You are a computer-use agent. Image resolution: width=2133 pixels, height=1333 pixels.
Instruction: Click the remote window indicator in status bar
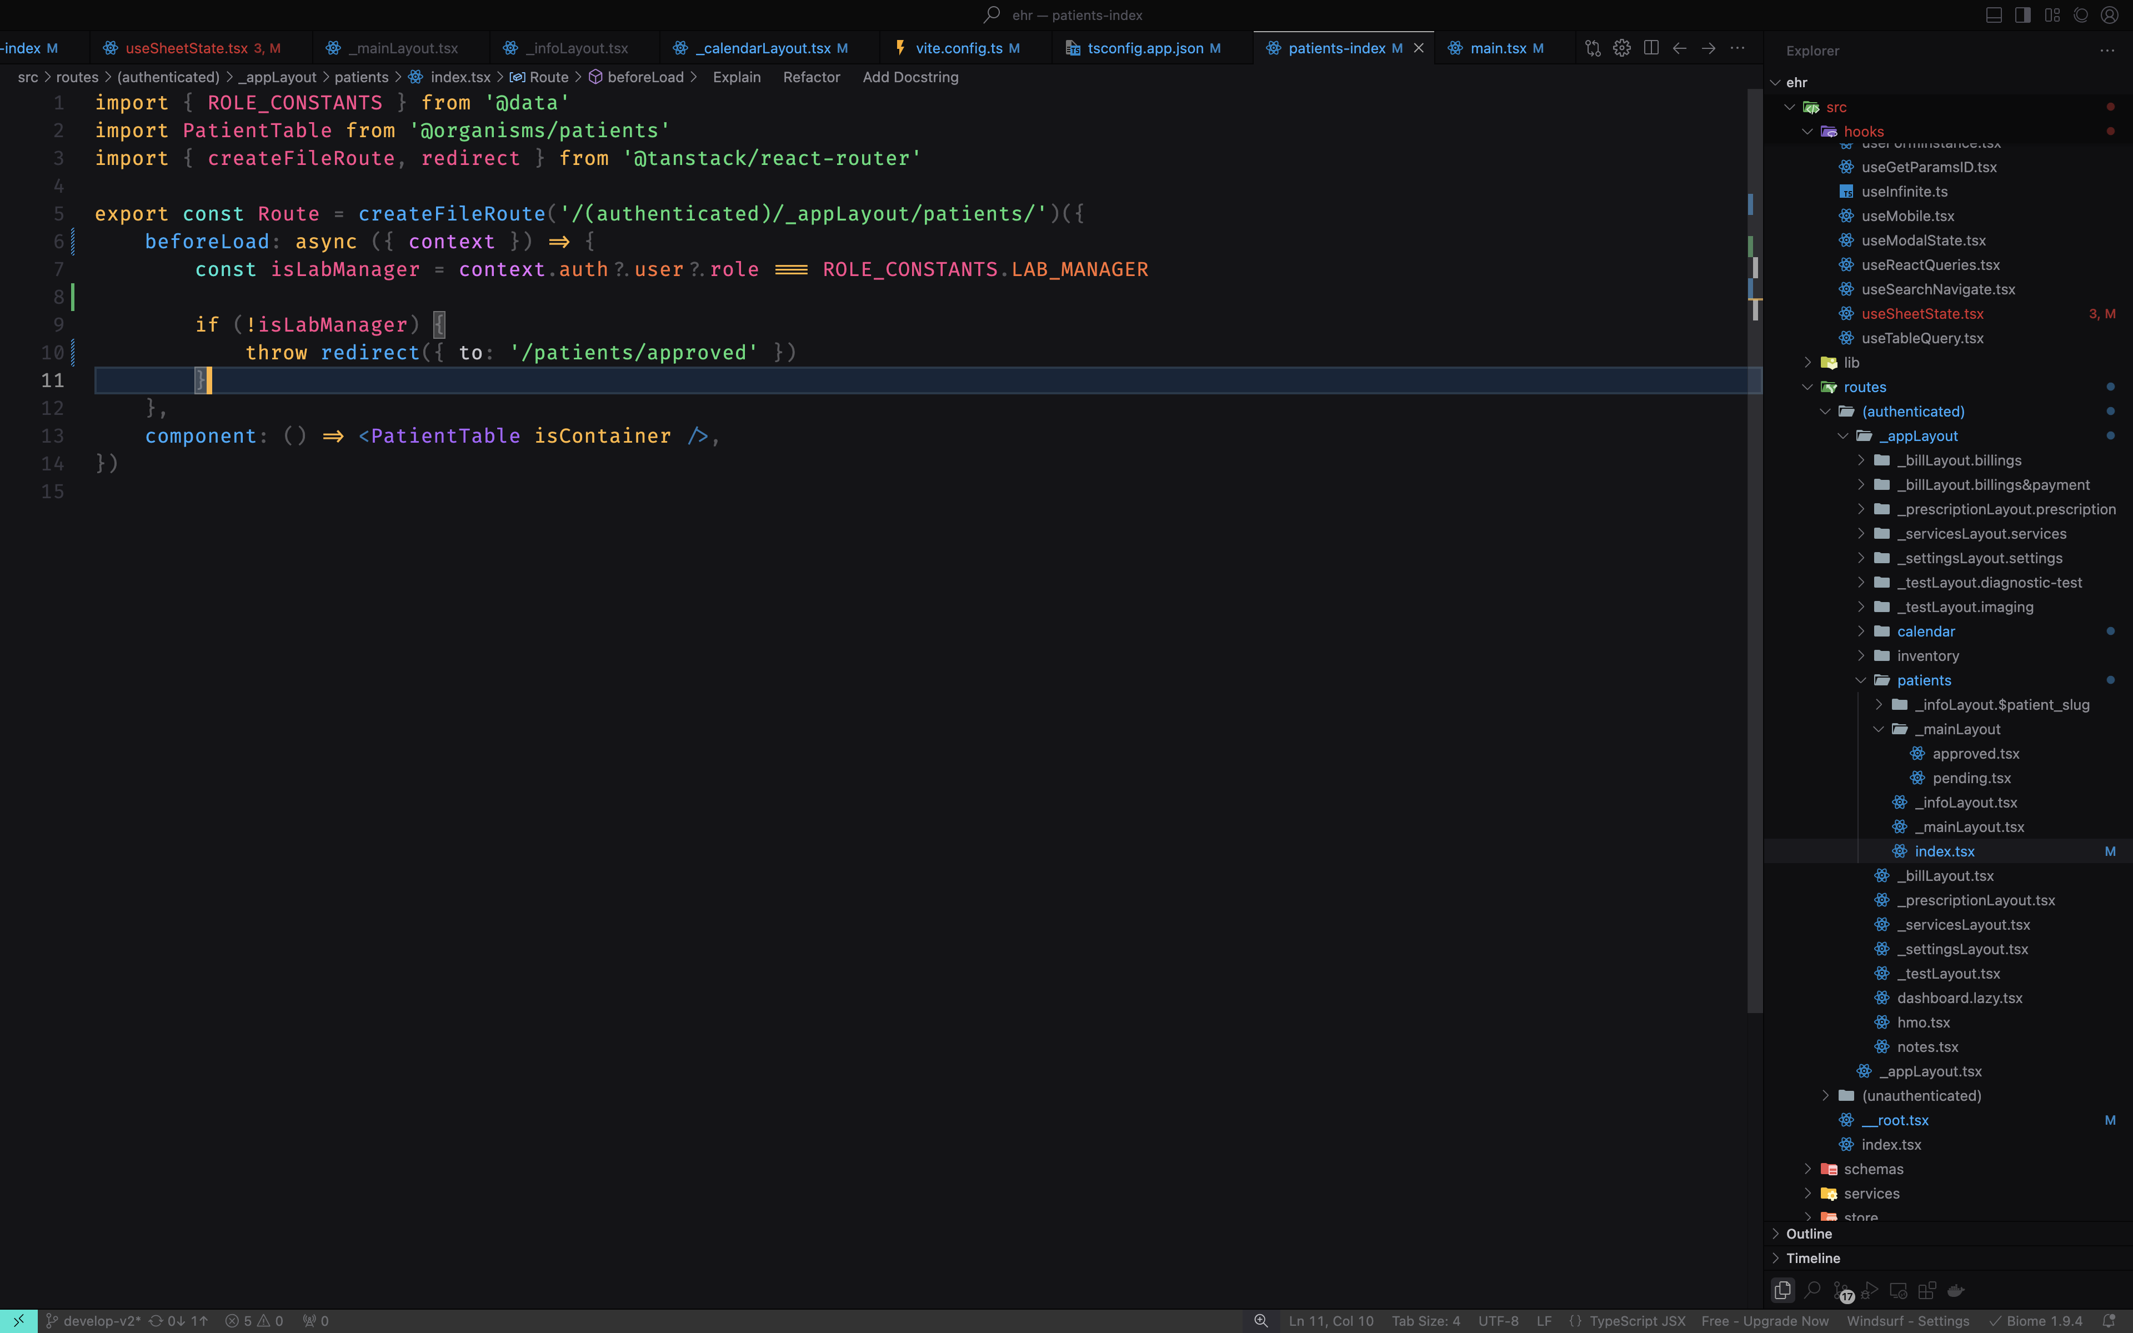[x=18, y=1321]
